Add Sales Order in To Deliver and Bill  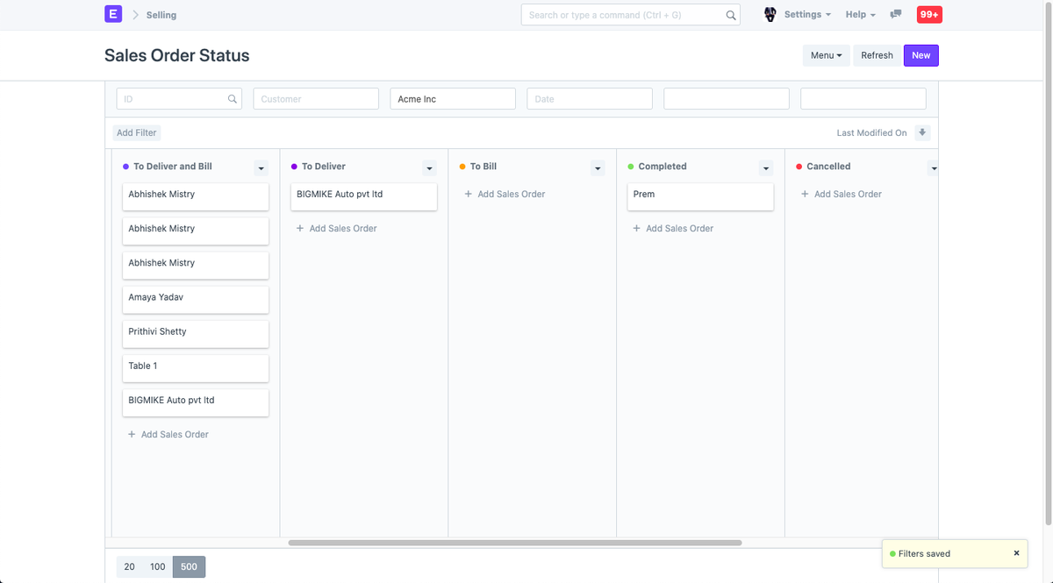coord(168,434)
